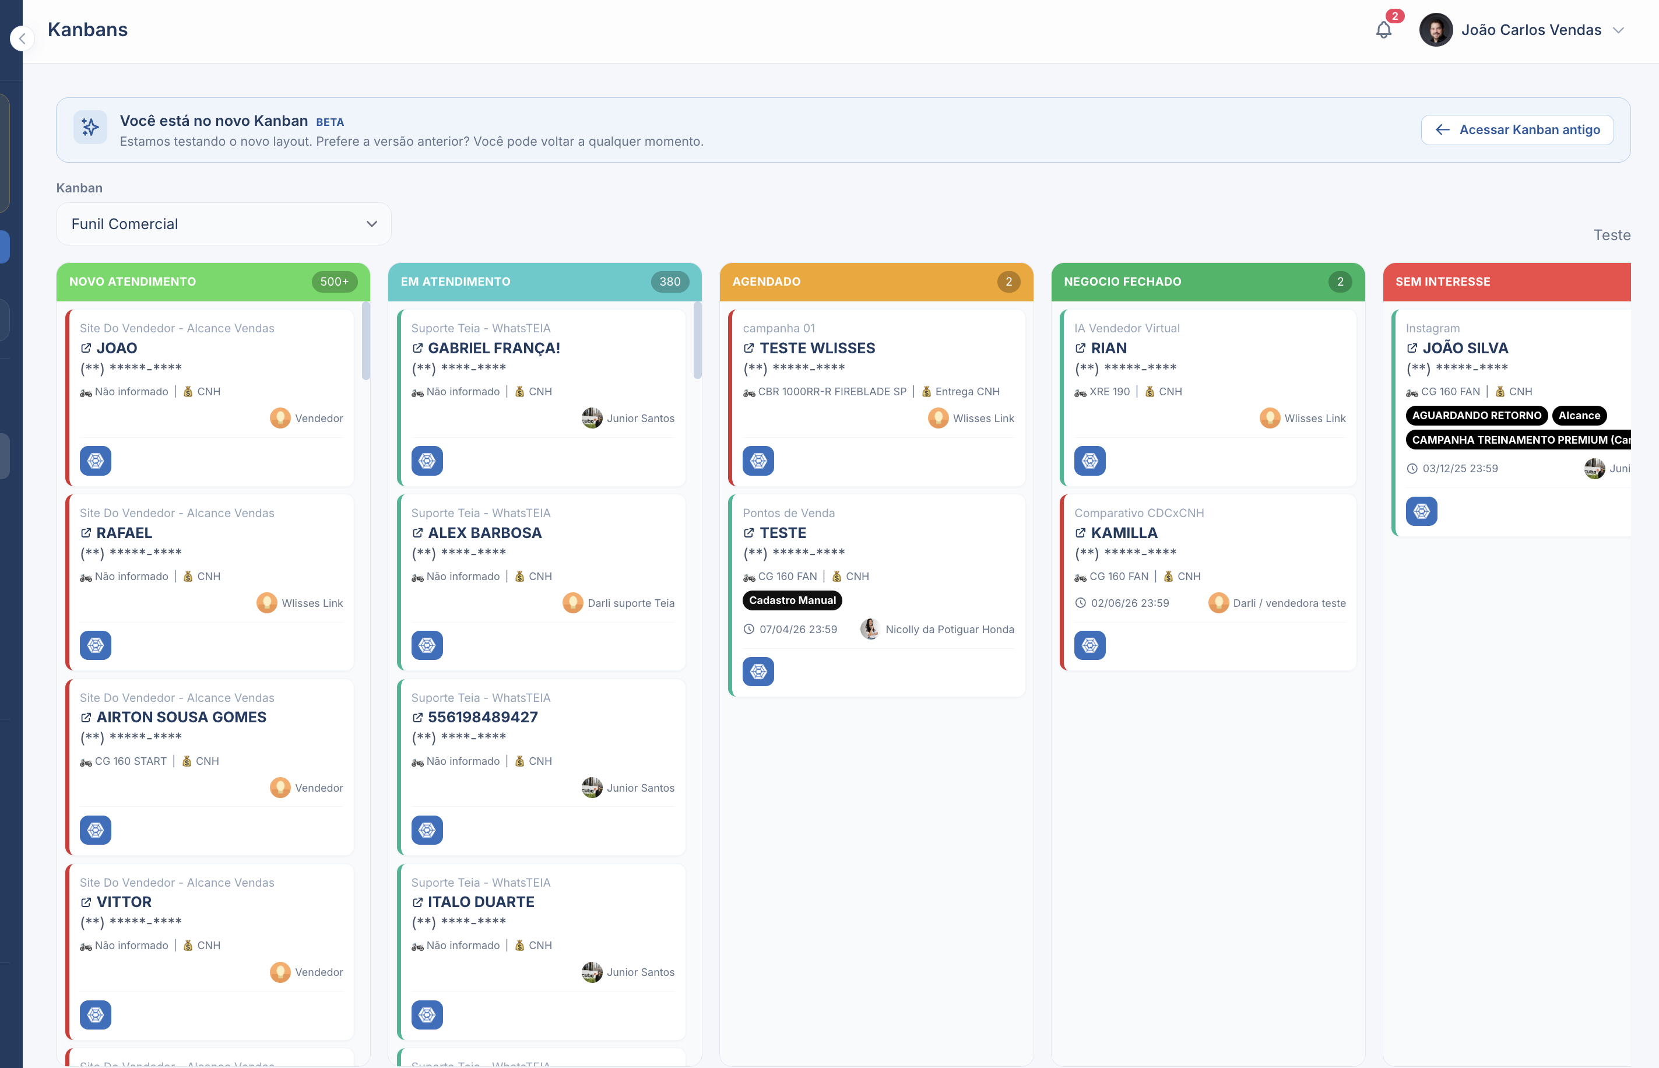
Task: Open GABRIEL FRANÇA! lead link icon
Action: pos(417,348)
